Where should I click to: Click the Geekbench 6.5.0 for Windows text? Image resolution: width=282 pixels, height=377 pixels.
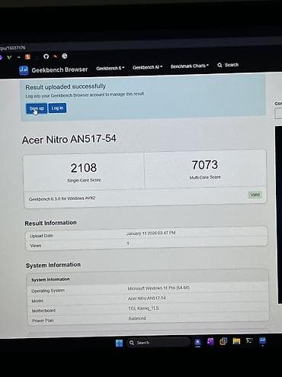coord(62,198)
